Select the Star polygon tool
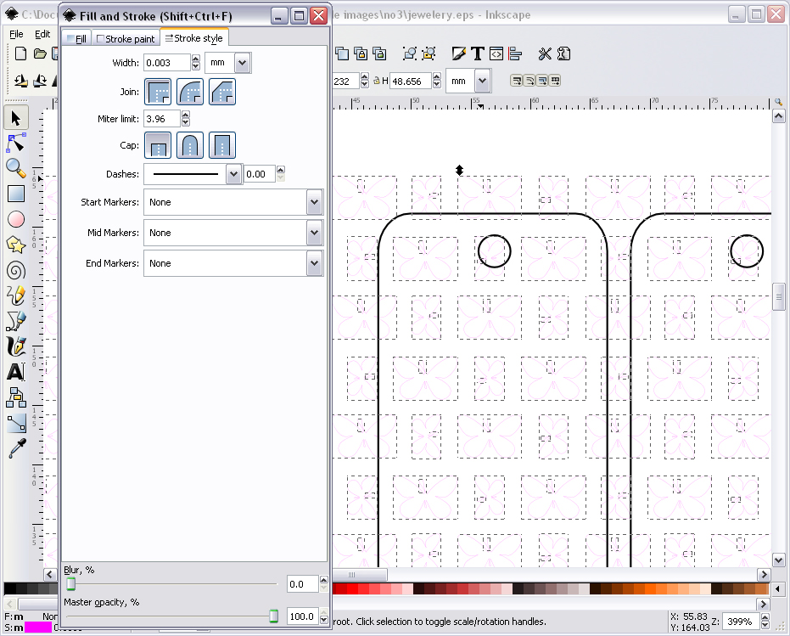The image size is (790, 636). [x=16, y=245]
